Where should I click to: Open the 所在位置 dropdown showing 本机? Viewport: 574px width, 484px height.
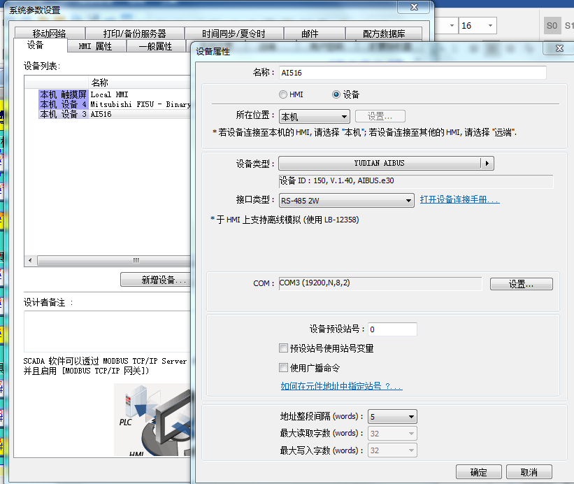coord(314,117)
